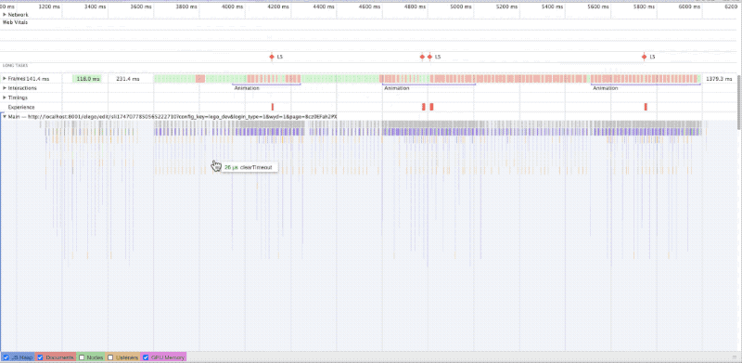The width and height of the screenshot is (742, 363).
Task: Select the 1379.3 ms frame
Action: coord(719,79)
